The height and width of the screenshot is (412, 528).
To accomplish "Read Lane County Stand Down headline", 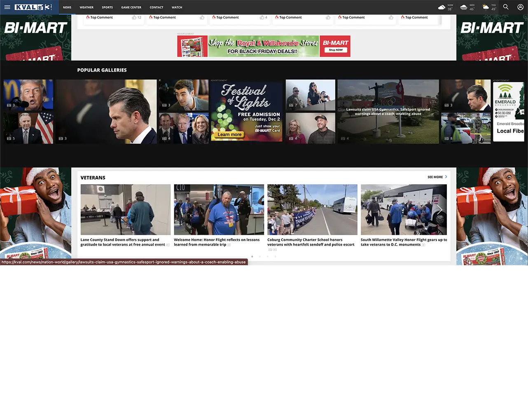I will pos(123,242).
